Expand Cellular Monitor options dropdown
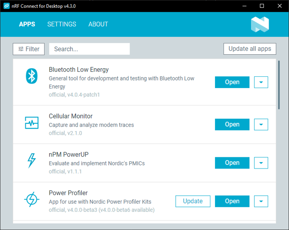Image resolution: width=289 pixels, height=230 pixels. 261,124
